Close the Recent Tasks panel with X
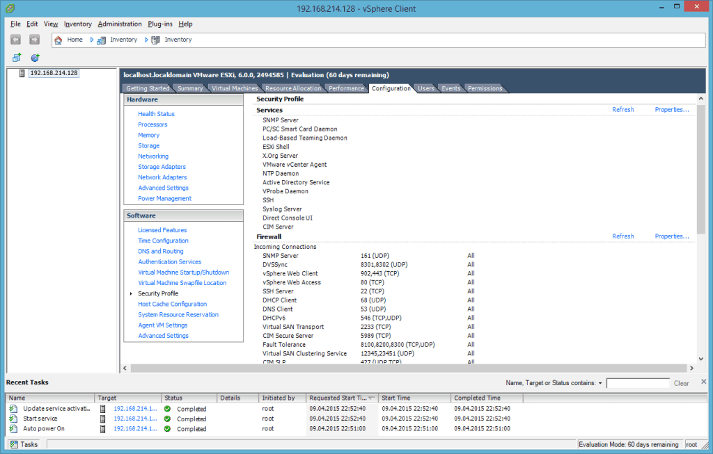 703,382
